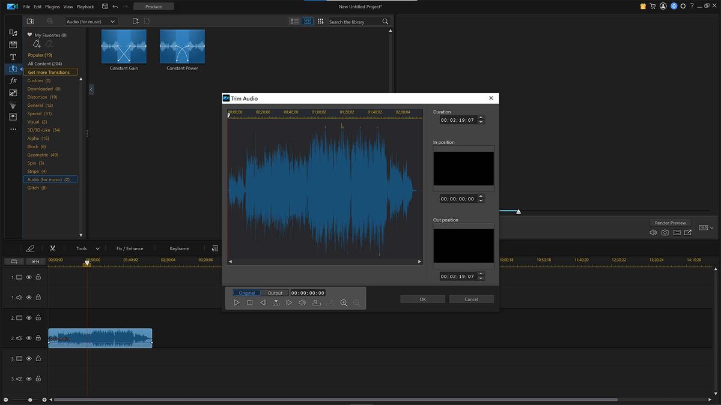The width and height of the screenshot is (721, 405).
Task: Increase Duration with the stepper arrow
Action: [481, 118]
